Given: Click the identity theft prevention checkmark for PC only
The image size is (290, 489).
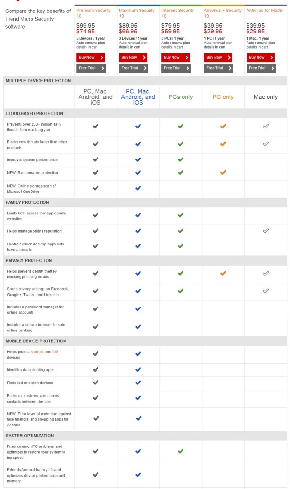Looking at the screenshot, I should pos(223,273).
